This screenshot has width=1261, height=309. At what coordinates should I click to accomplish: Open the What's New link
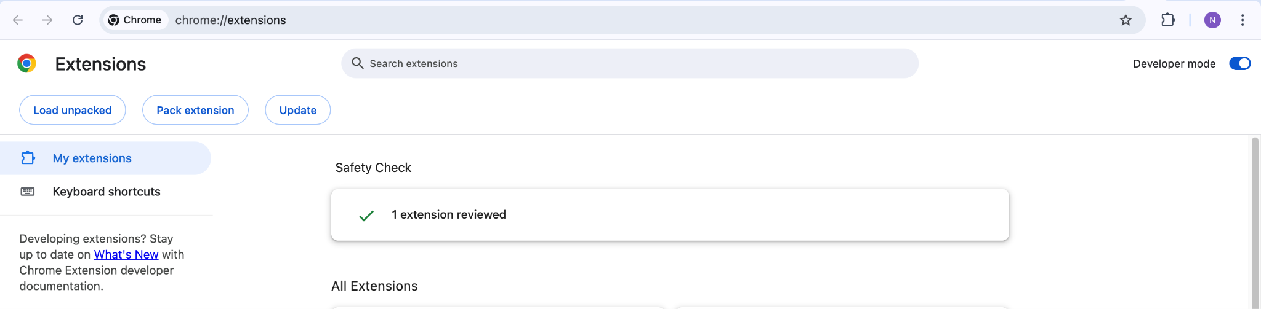click(x=126, y=254)
